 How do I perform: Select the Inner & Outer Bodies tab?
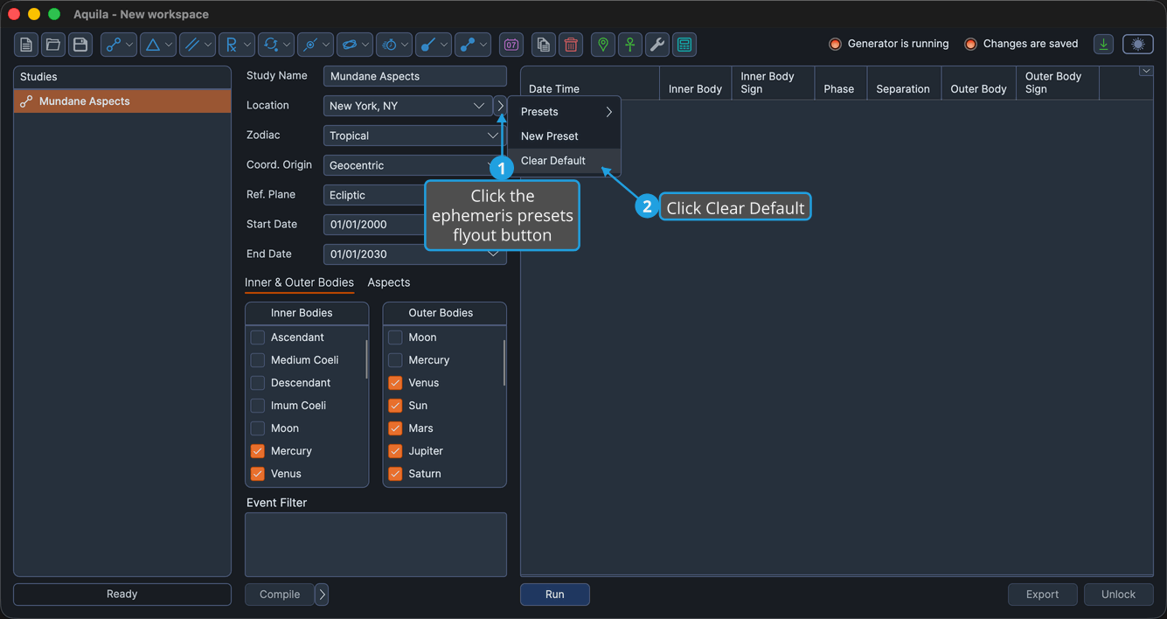click(299, 282)
